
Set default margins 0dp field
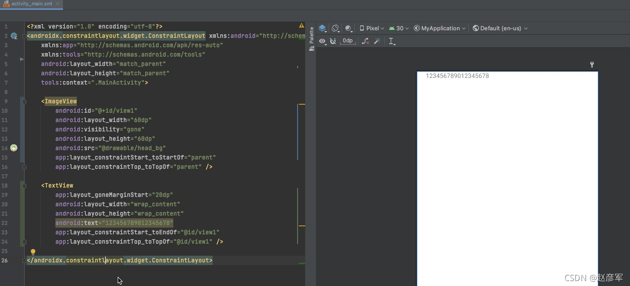(348, 41)
